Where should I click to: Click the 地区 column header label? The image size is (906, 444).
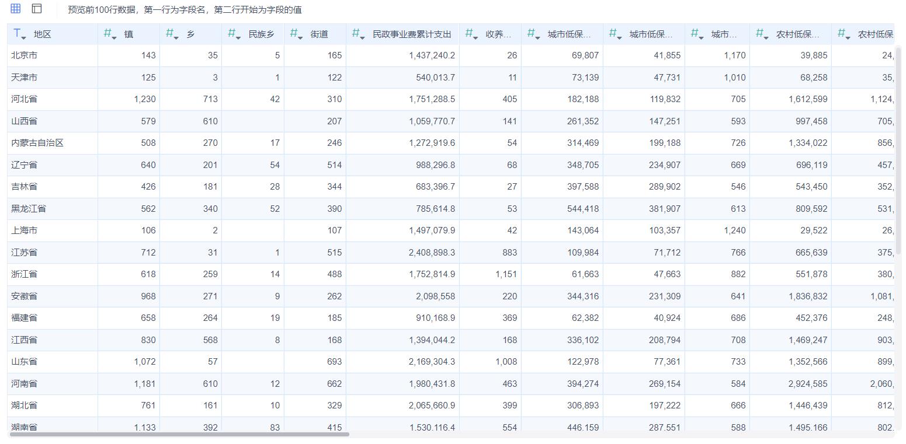tap(43, 34)
